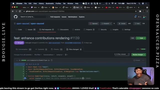The height and width of the screenshot is (90, 160).
Task: Open the Review changes dropdown
Action: pyautogui.click(x=139, y=55)
